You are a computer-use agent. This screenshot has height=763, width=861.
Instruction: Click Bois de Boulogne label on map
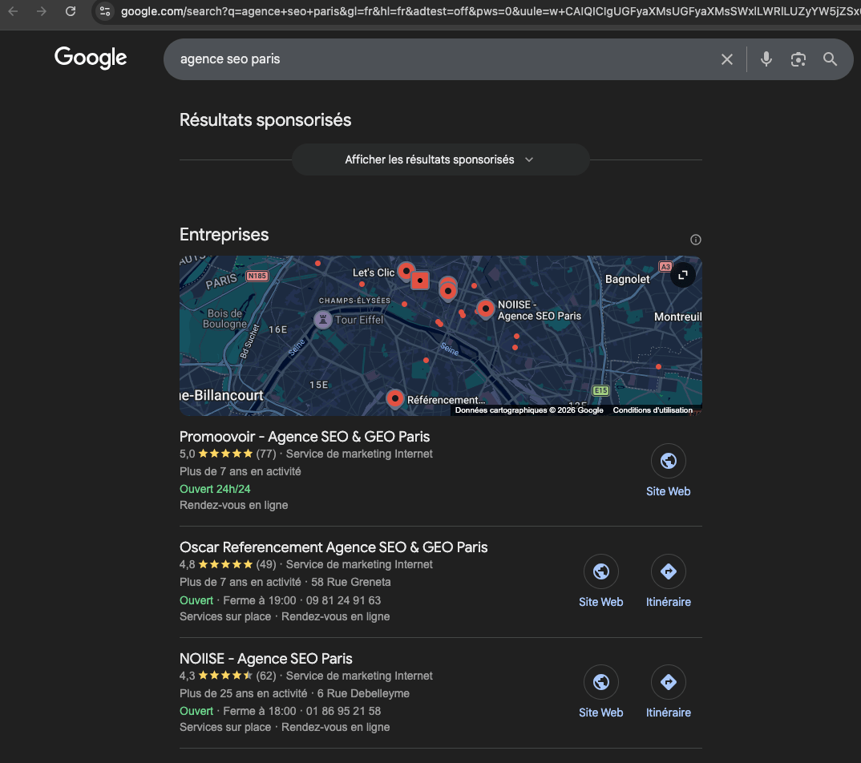224,319
